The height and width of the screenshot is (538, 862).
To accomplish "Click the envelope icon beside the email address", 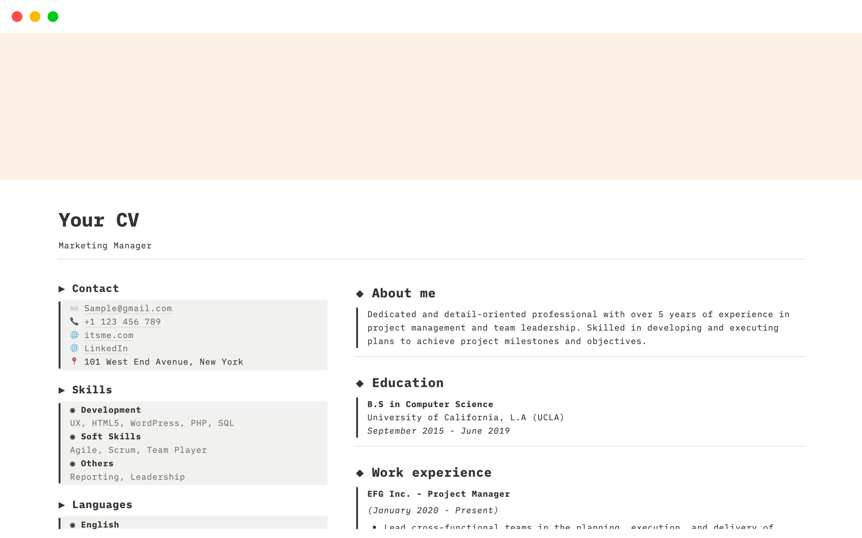I will [x=74, y=308].
